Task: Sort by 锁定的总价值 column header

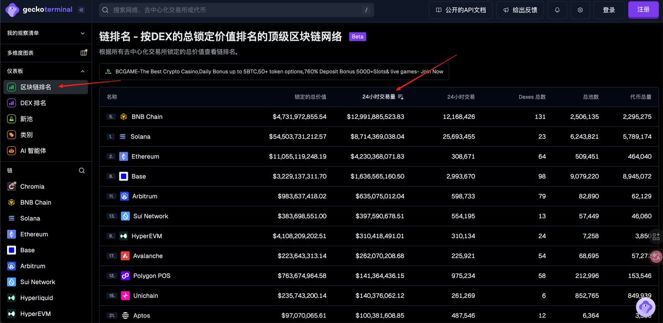Action: pos(311,97)
